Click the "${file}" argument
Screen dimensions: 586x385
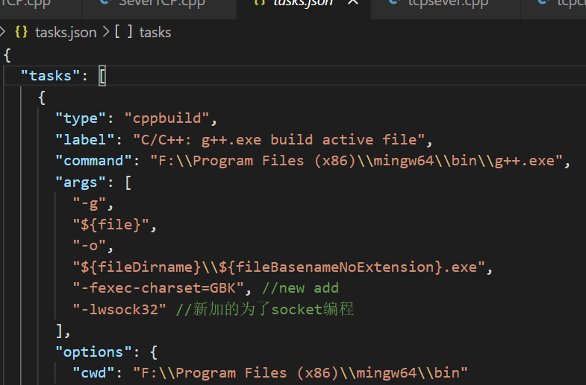point(110,225)
